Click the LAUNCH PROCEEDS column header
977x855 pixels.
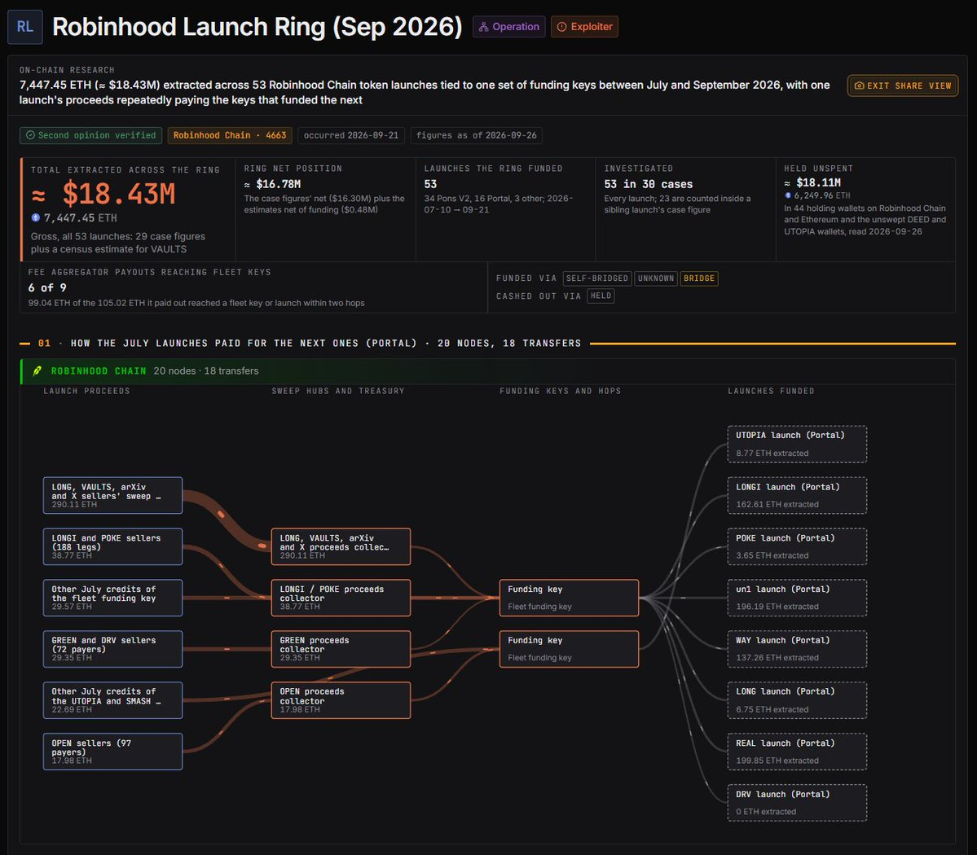pyautogui.click(x=86, y=391)
